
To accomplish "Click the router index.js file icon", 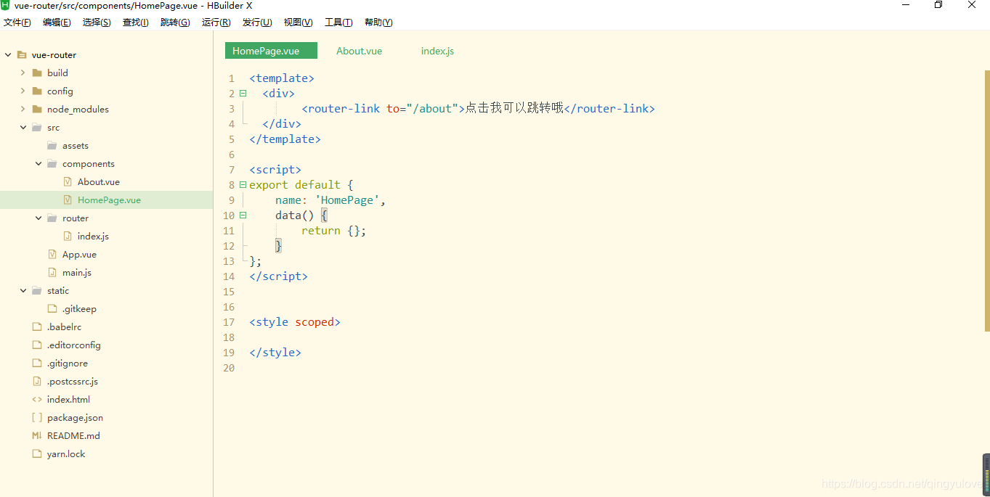I will [x=68, y=236].
